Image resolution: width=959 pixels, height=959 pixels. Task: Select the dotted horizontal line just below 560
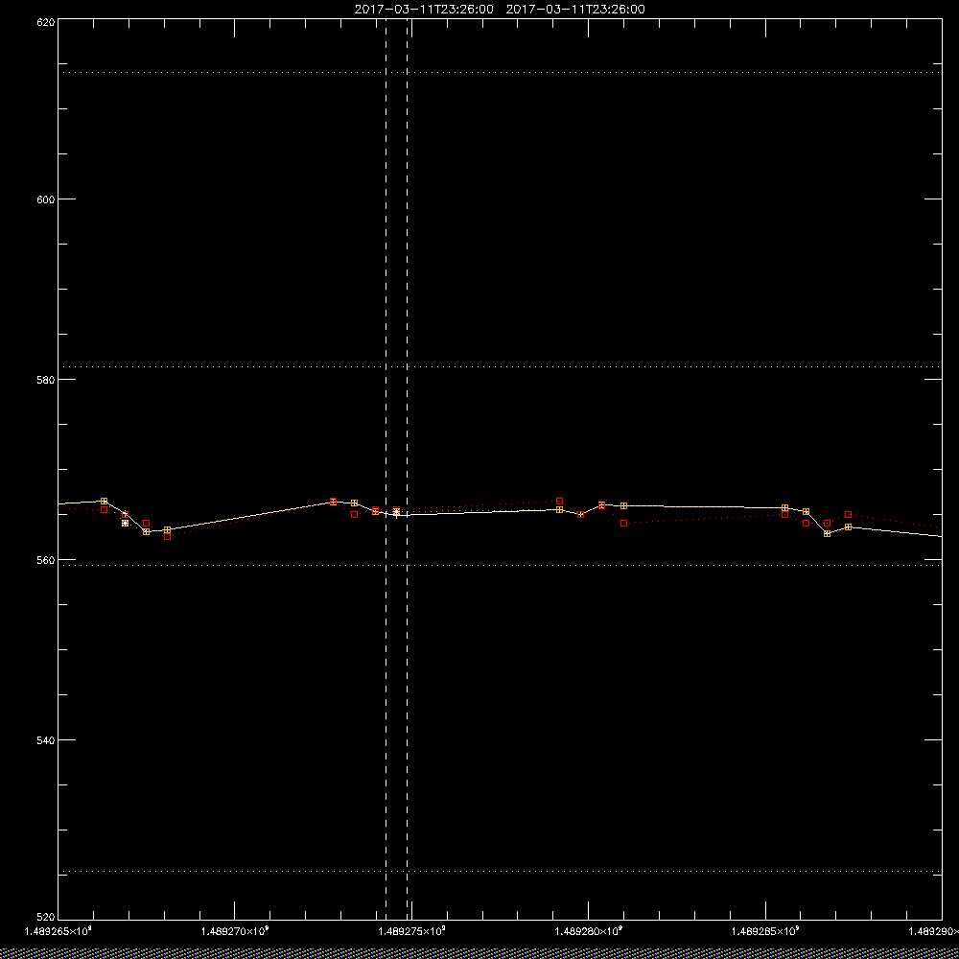pos(500,565)
